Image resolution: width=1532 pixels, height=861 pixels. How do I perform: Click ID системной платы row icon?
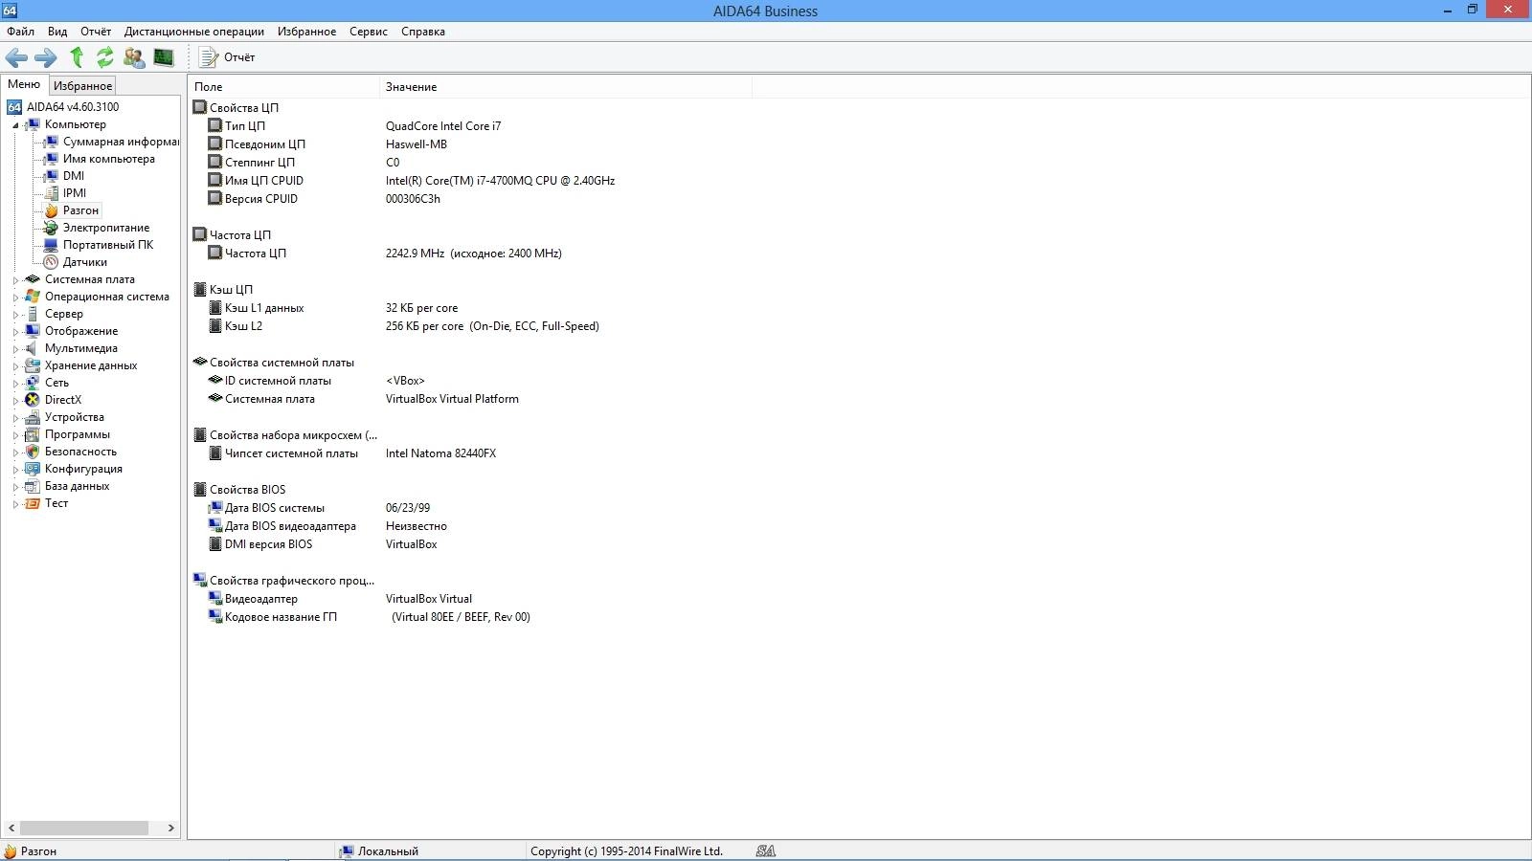pyautogui.click(x=215, y=381)
